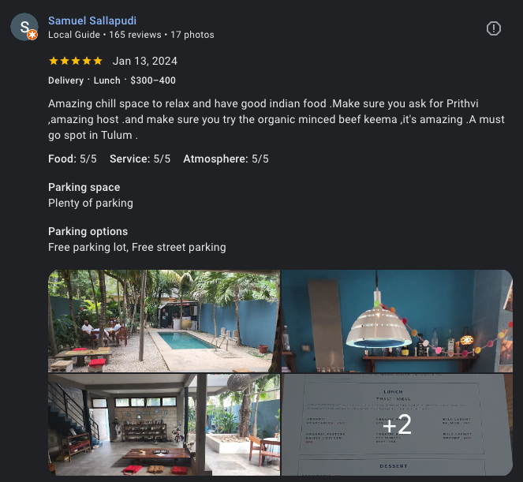The width and height of the screenshot is (523, 482).
Task: Click the 'Lunch' meal type label
Action: click(106, 80)
